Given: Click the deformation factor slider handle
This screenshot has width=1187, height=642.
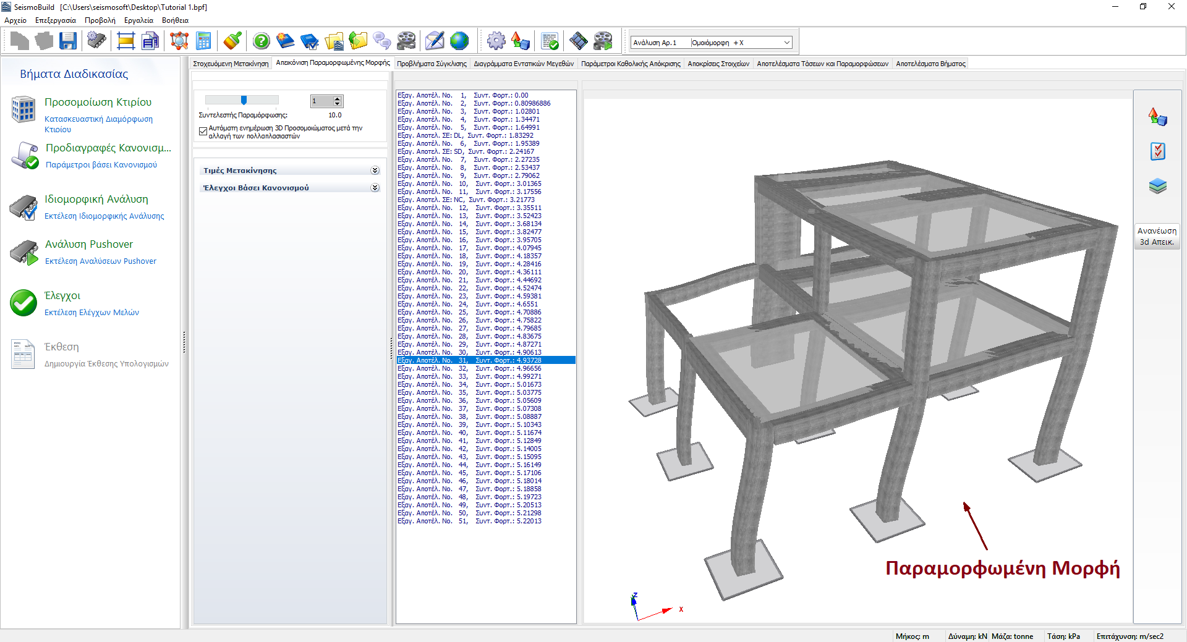Looking at the screenshot, I should pos(244,100).
